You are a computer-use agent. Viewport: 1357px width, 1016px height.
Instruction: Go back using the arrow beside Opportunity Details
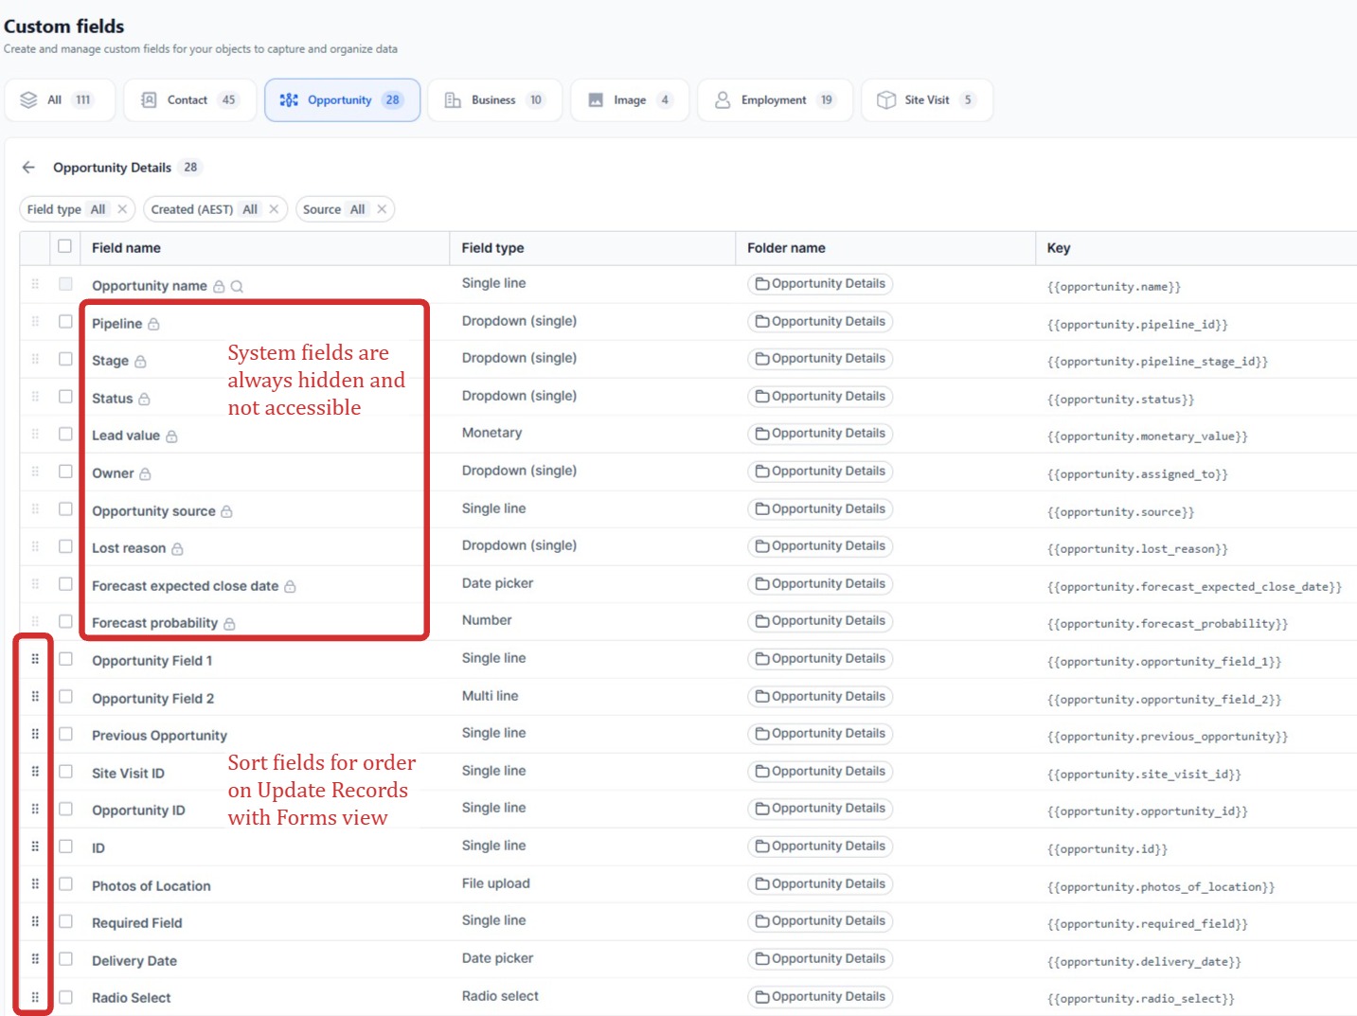click(28, 168)
